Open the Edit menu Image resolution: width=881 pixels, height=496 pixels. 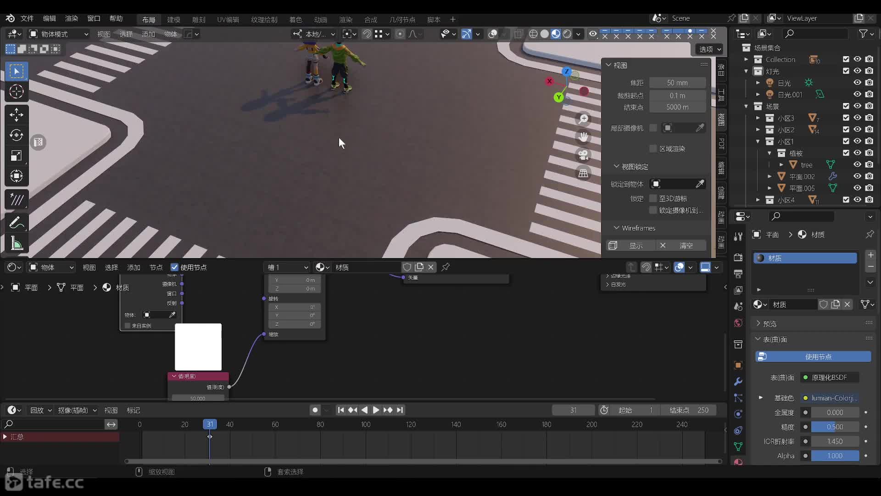(49, 18)
